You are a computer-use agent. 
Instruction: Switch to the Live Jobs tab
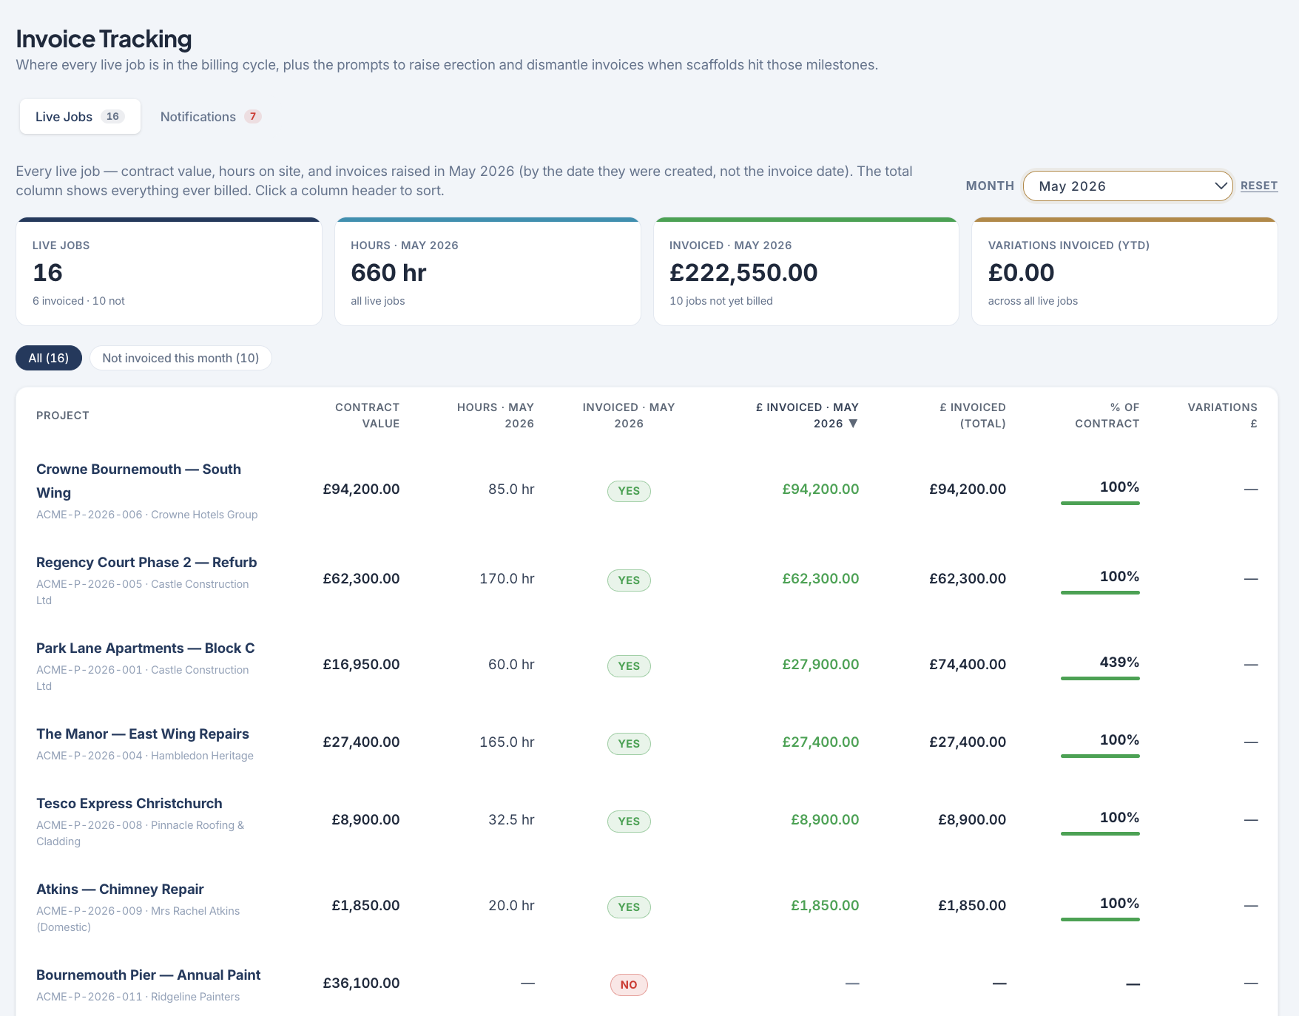coord(80,117)
